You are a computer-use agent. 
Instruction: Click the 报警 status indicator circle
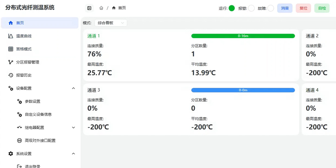click(x=251, y=8)
